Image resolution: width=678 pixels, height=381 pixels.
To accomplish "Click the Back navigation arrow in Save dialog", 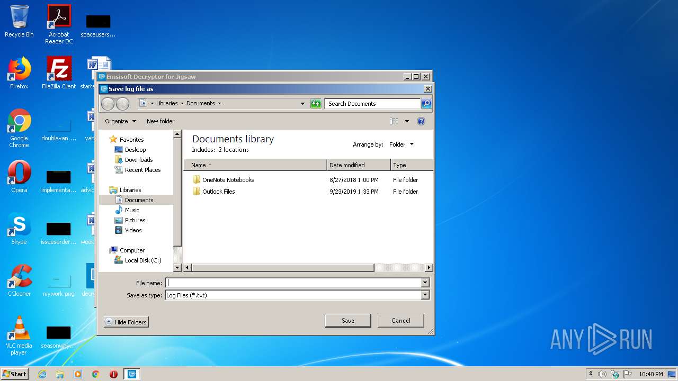I will click(x=108, y=104).
